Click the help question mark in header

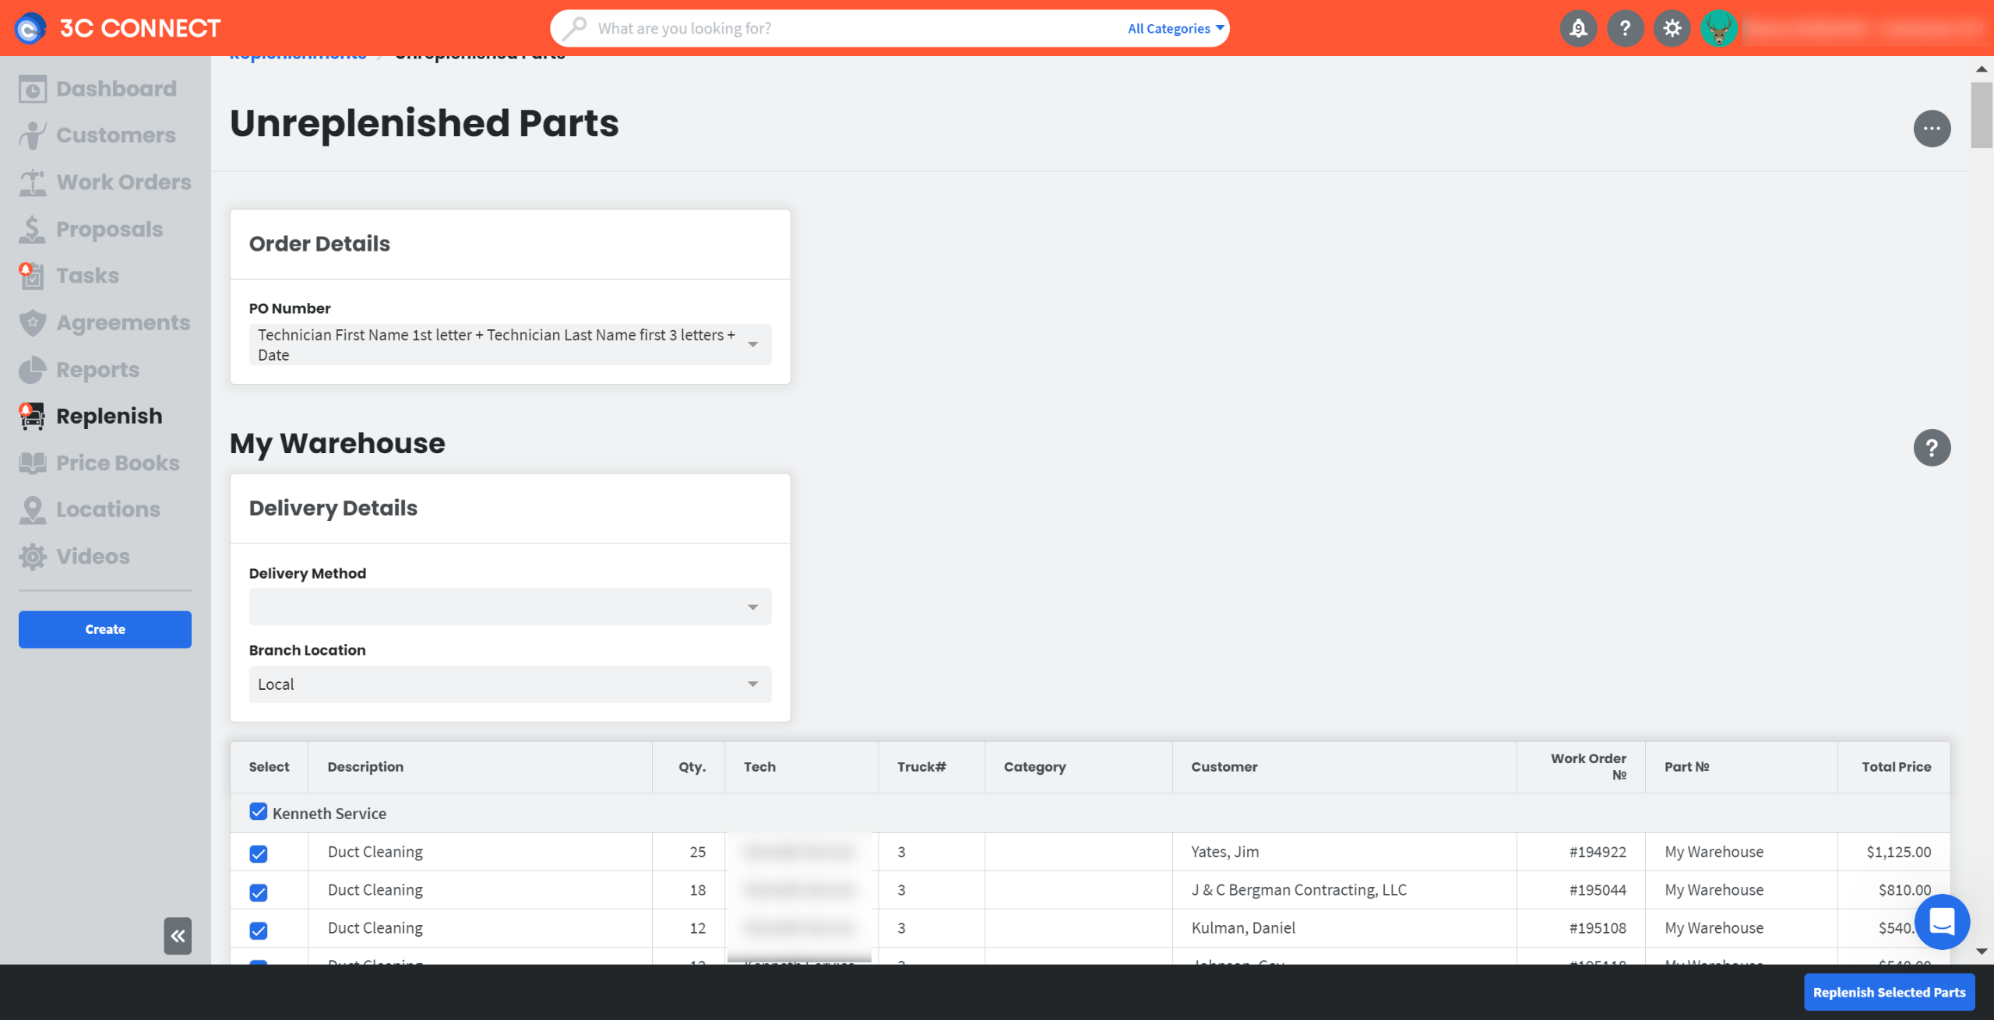1625,29
